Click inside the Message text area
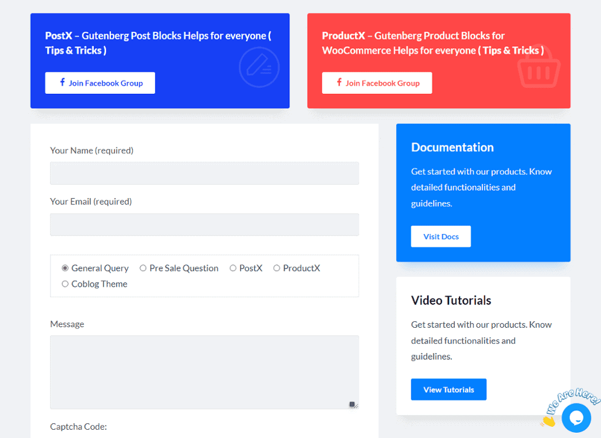 pos(204,372)
